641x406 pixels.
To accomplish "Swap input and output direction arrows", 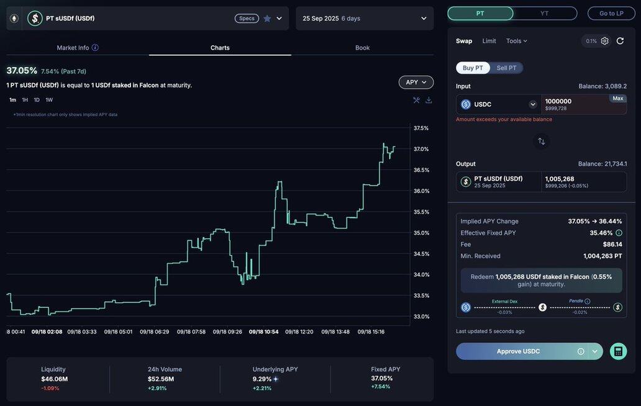I will 541,142.
